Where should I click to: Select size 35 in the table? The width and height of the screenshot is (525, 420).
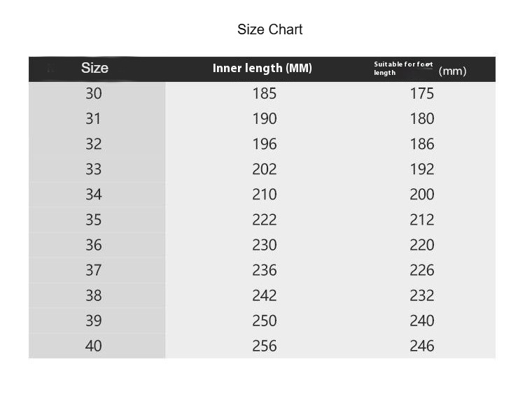(93, 220)
